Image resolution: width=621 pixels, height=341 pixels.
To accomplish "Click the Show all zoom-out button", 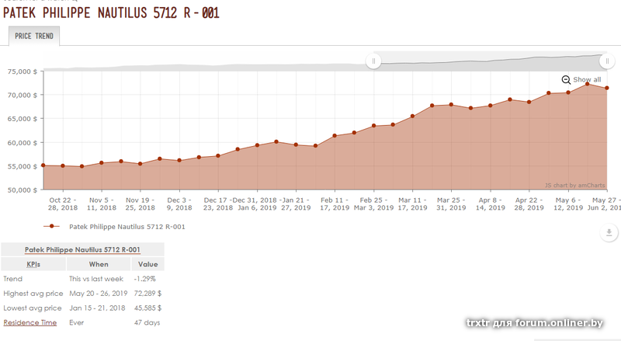I will coord(581,80).
